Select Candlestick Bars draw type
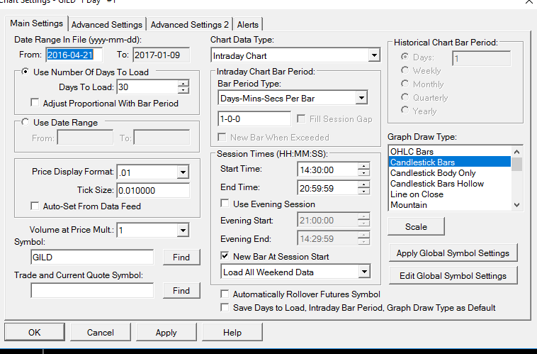This screenshot has height=354, width=537. (x=449, y=162)
